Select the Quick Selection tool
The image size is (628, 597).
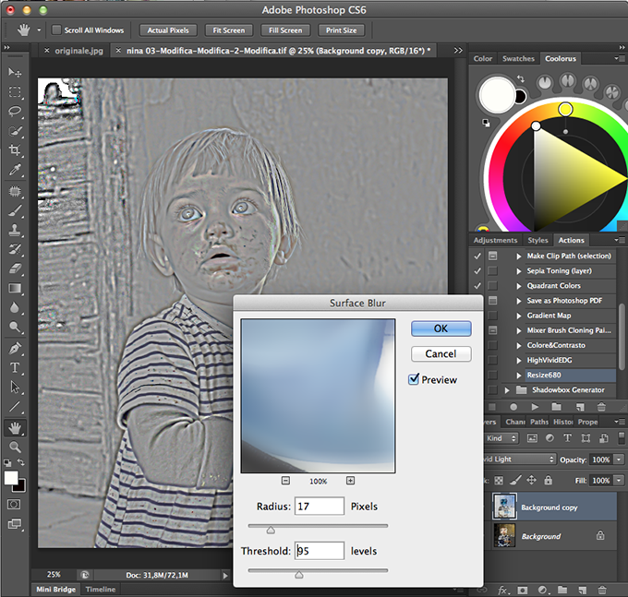(x=15, y=131)
